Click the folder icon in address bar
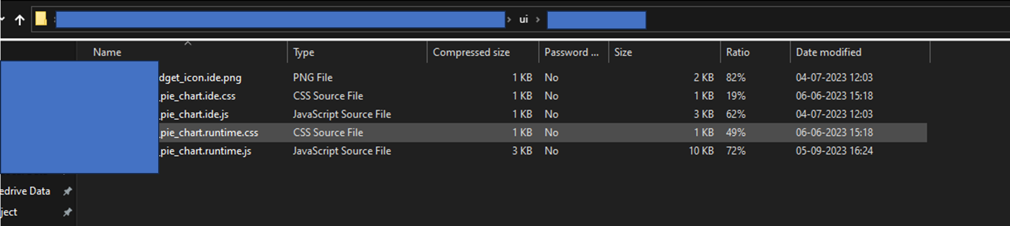1010x226 pixels. (41, 19)
